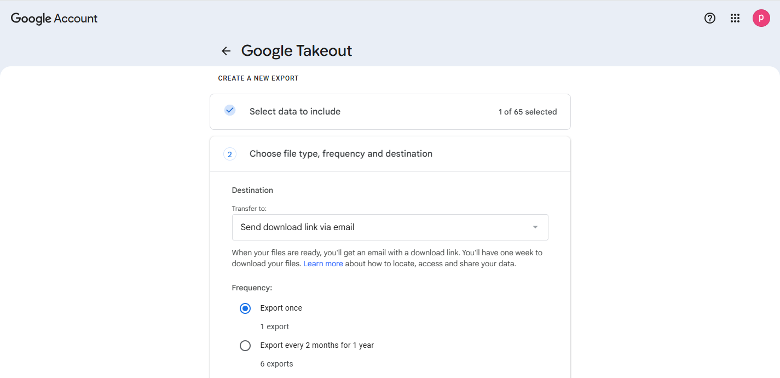The height and width of the screenshot is (378, 780).
Task: Open the account avatar menu
Action: coord(761,18)
